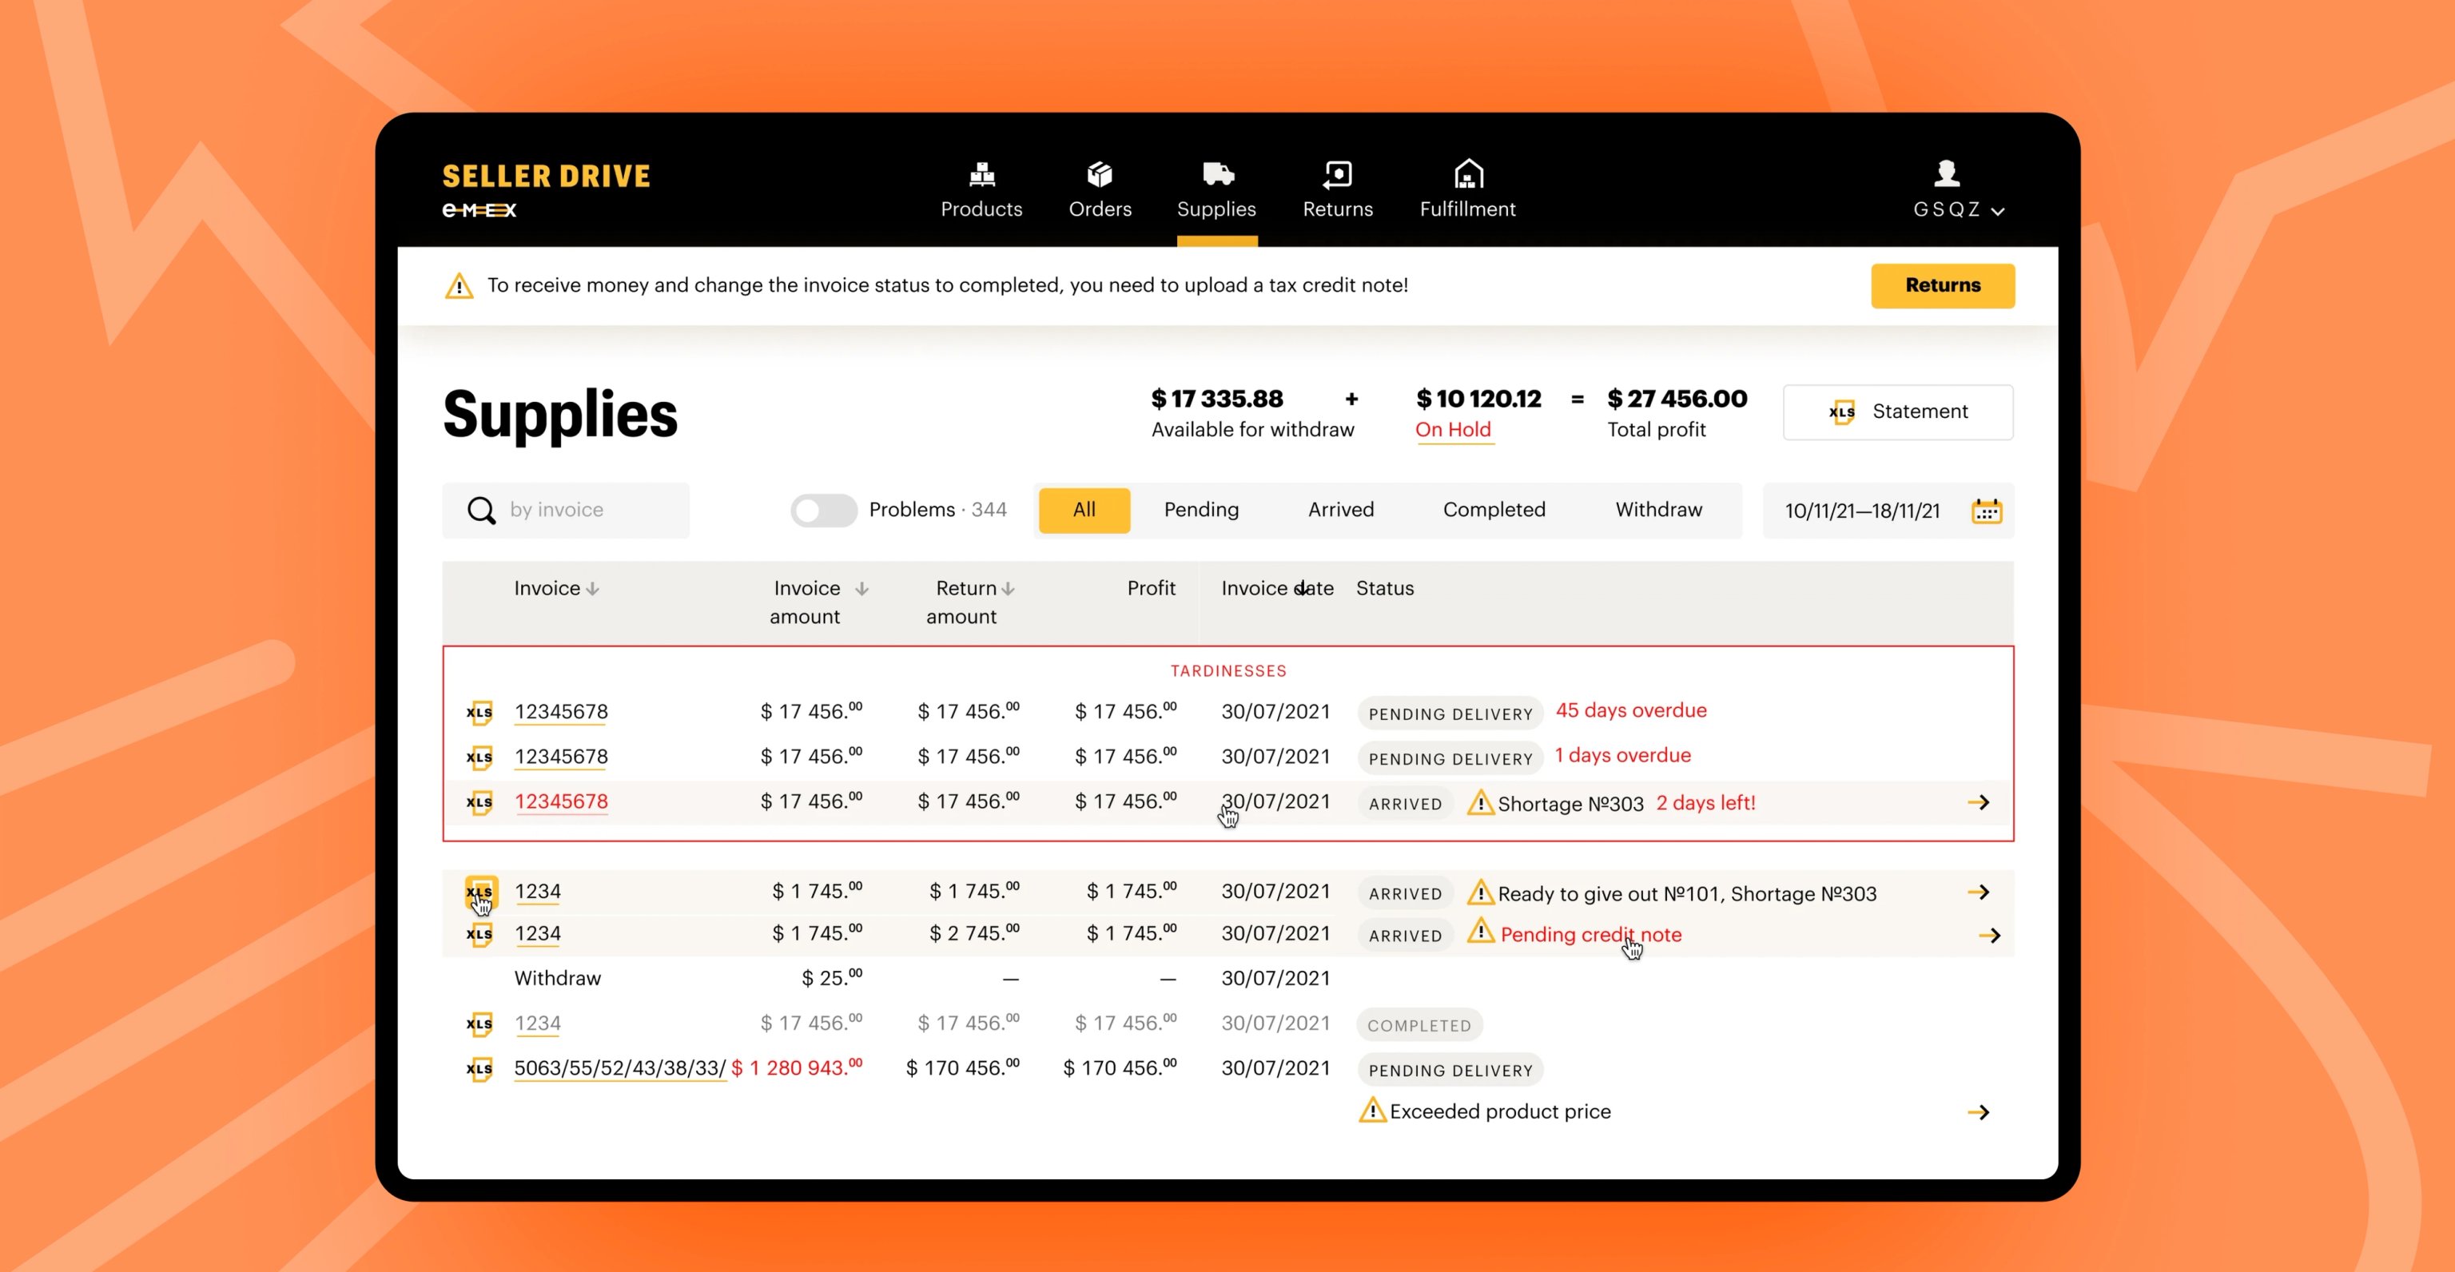Open red invoice link 12345678
This screenshot has height=1272, width=2455.
(561, 802)
